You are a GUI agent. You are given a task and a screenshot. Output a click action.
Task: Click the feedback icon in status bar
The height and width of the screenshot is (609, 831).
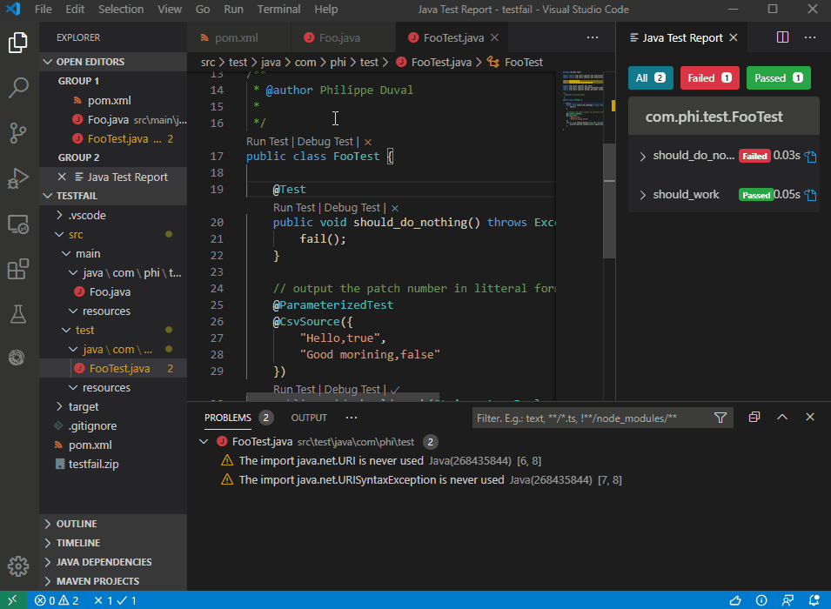click(x=787, y=600)
